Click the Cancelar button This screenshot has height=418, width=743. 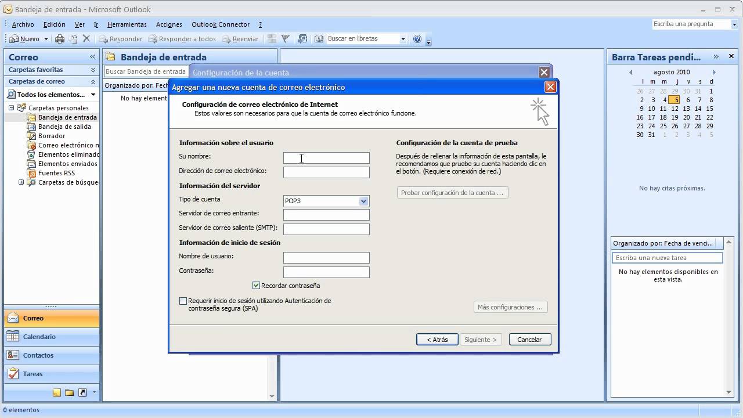click(529, 340)
